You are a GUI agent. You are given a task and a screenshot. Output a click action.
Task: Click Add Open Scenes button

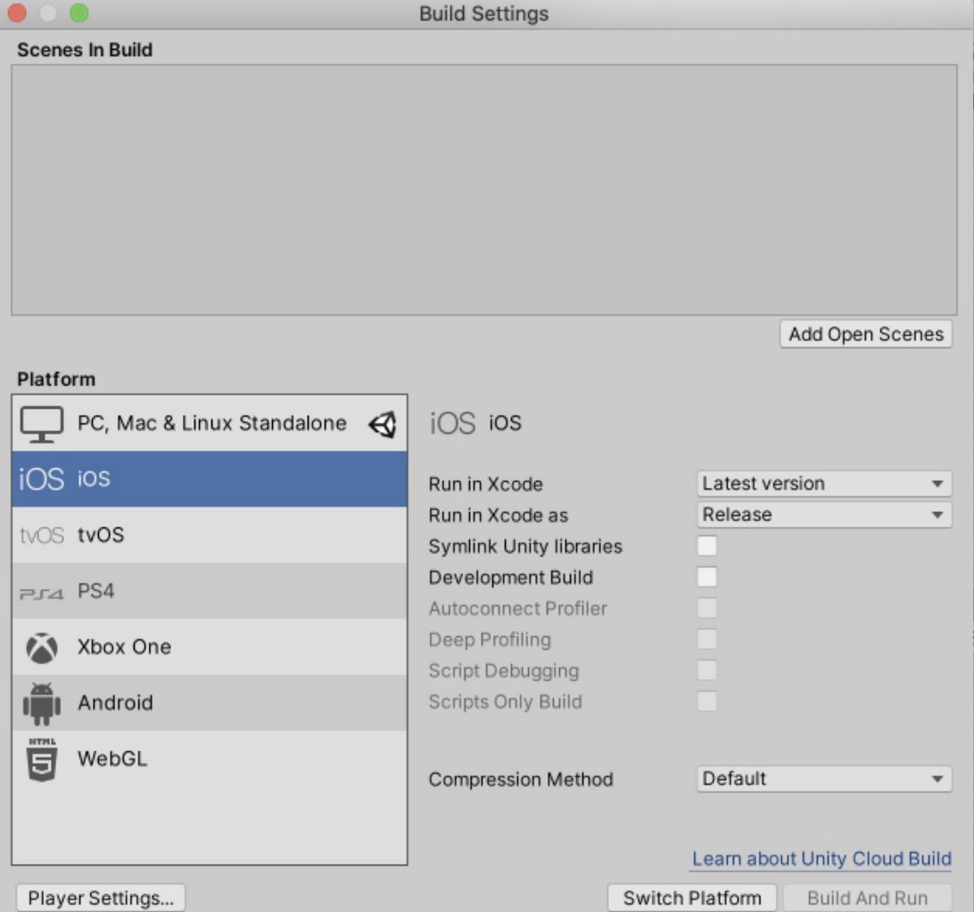(866, 335)
